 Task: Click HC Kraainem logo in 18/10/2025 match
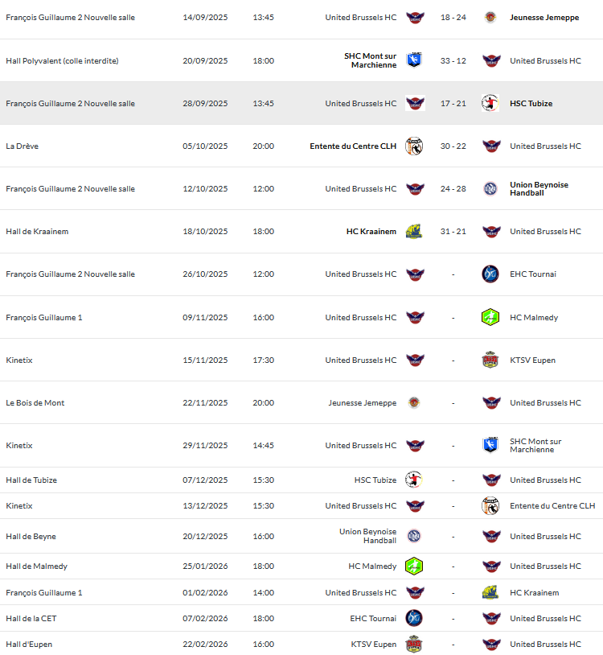[x=414, y=232]
